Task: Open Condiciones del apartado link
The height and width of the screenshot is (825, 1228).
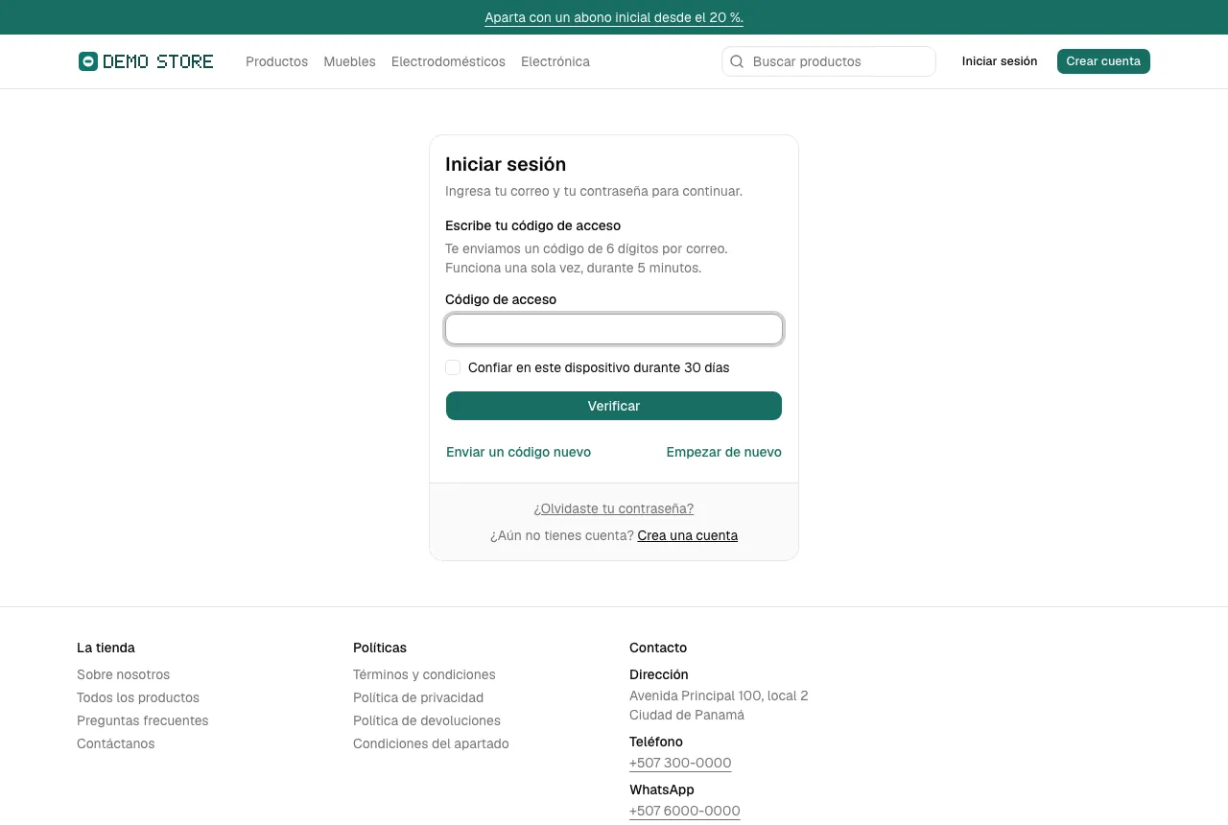Action: (x=431, y=743)
